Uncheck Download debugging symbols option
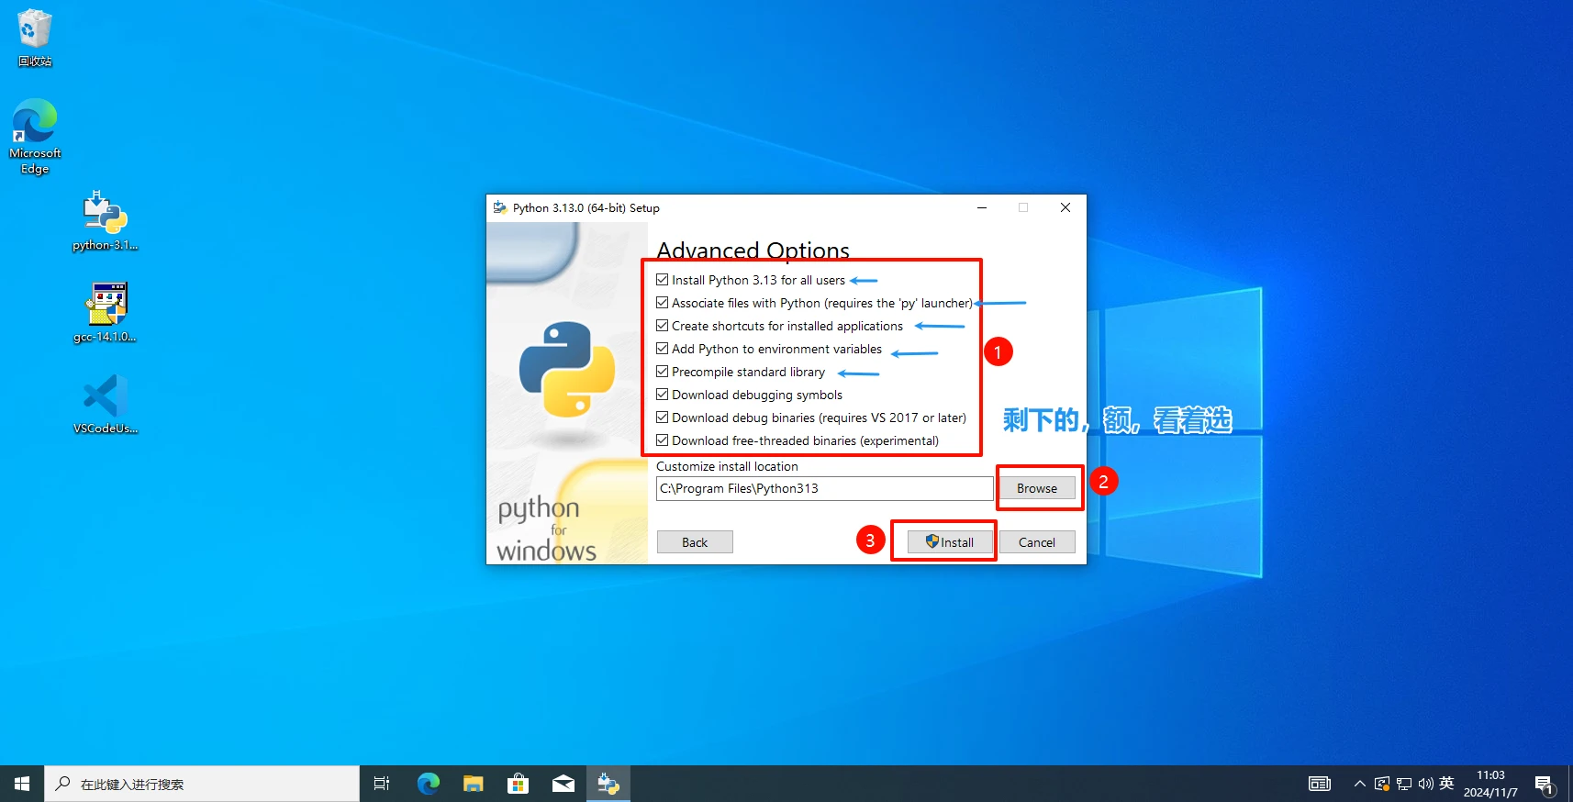The height and width of the screenshot is (802, 1573). (663, 395)
